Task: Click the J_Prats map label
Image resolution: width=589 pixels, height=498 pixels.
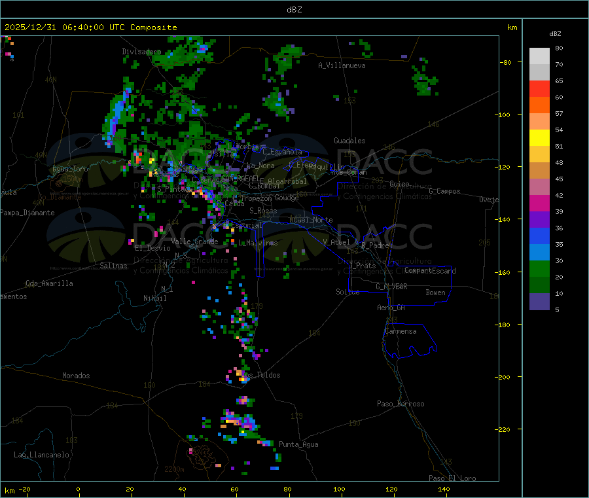Action: (362, 266)
